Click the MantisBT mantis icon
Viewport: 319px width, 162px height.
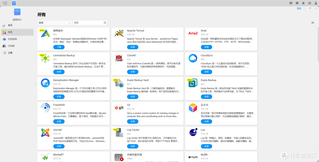point(45,157)
